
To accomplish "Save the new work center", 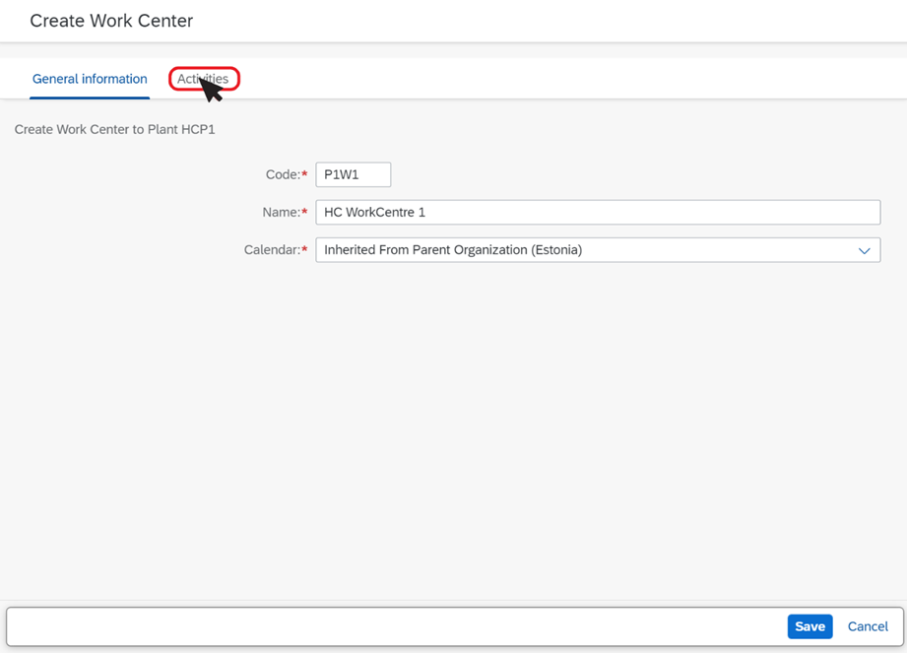I will coord(810,626).
